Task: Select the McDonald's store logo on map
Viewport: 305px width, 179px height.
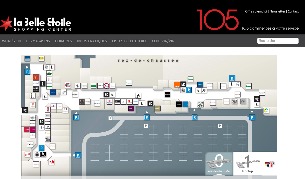Action: pos(36,77)
